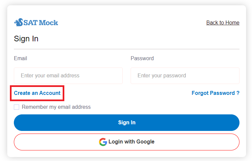Focus the Email address input field
Screen dimensions: 252x161
pos(68,76)
